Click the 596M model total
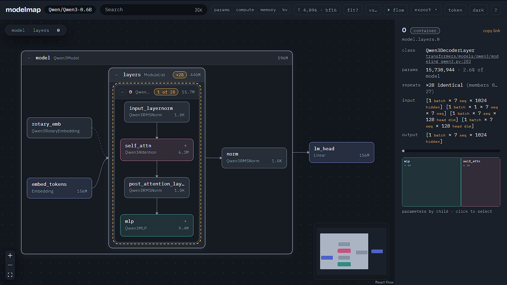Screen dimensions: 507x285 click(x=283, y=58)
